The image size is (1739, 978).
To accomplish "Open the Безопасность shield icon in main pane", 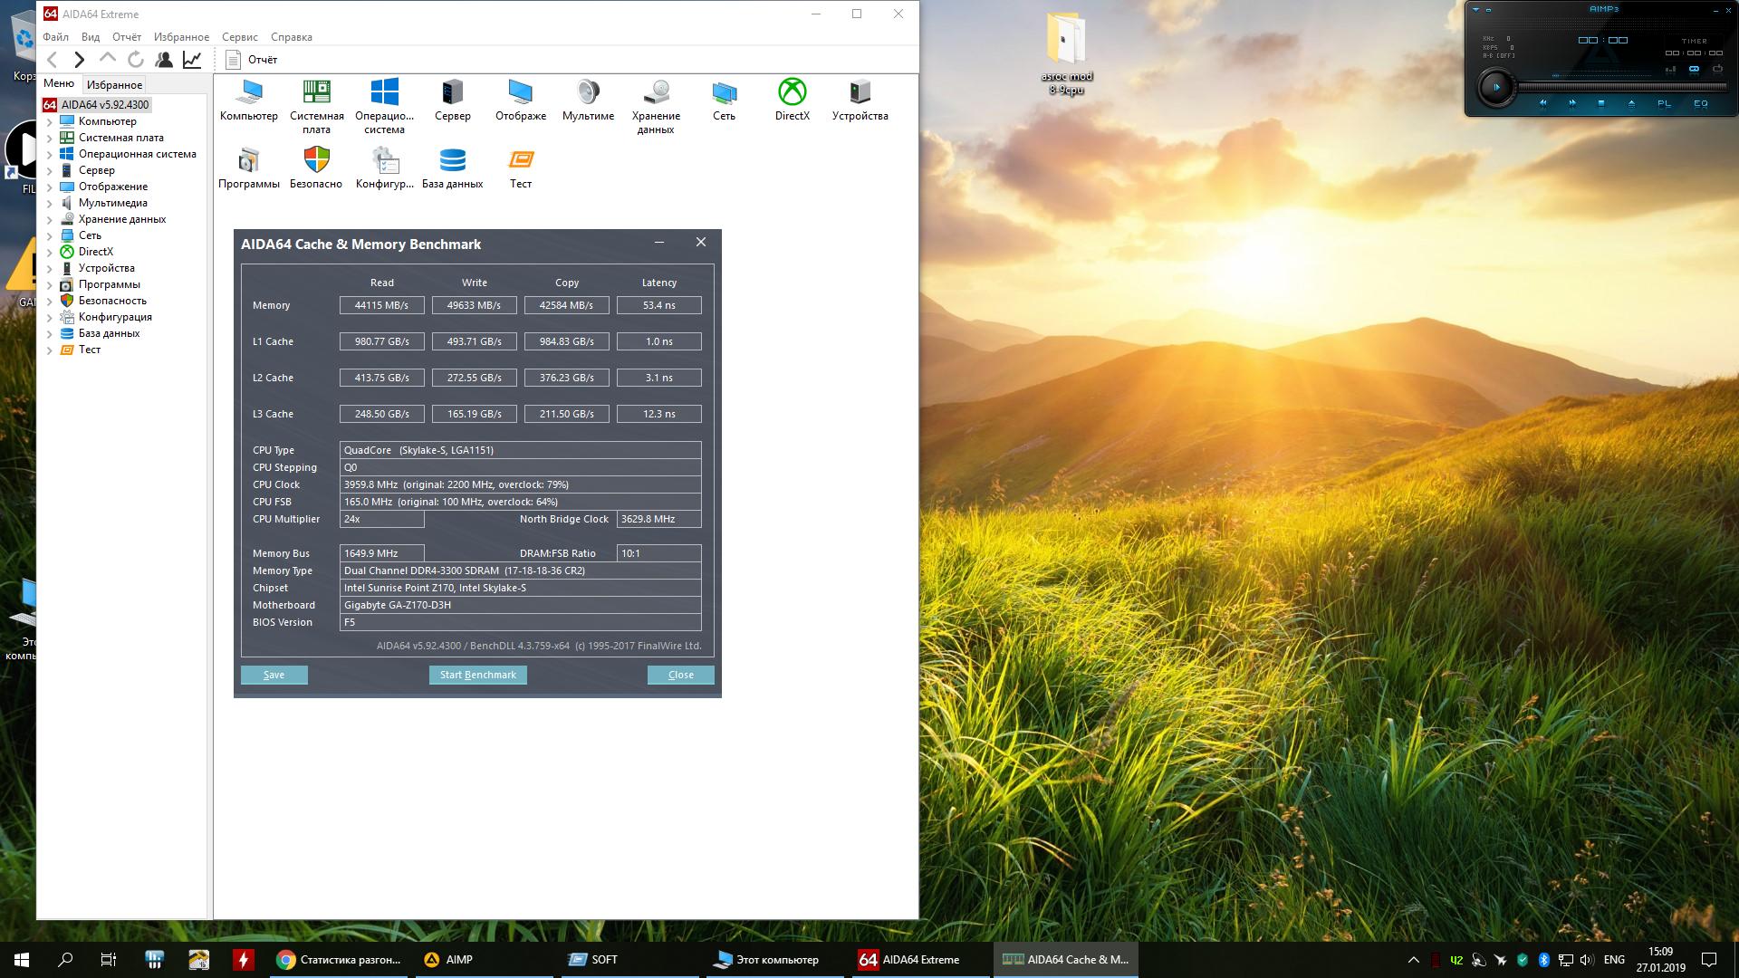I will [316, 161].
